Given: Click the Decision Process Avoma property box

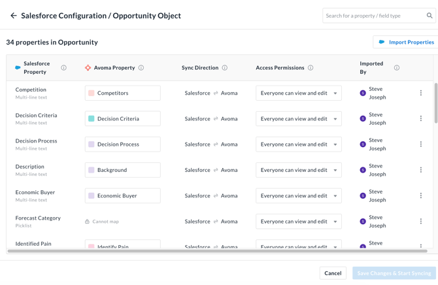Looking at the screenshot, I should (123, 144).
